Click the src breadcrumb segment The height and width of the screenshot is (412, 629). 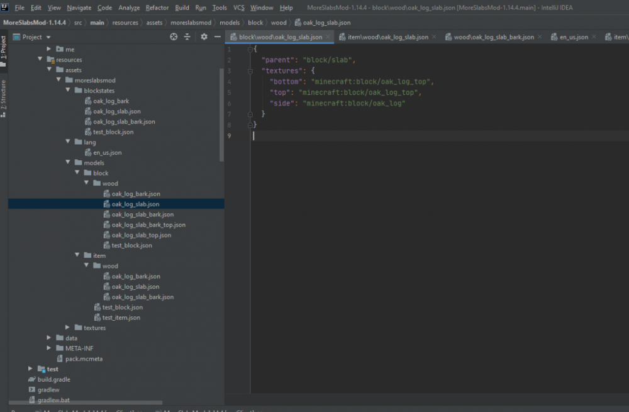[x=78, y=23]
